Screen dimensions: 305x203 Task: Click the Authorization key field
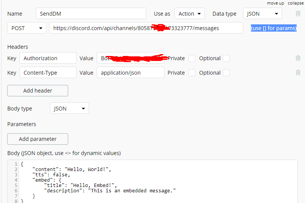pyautogui.click(x=48, y=58)
